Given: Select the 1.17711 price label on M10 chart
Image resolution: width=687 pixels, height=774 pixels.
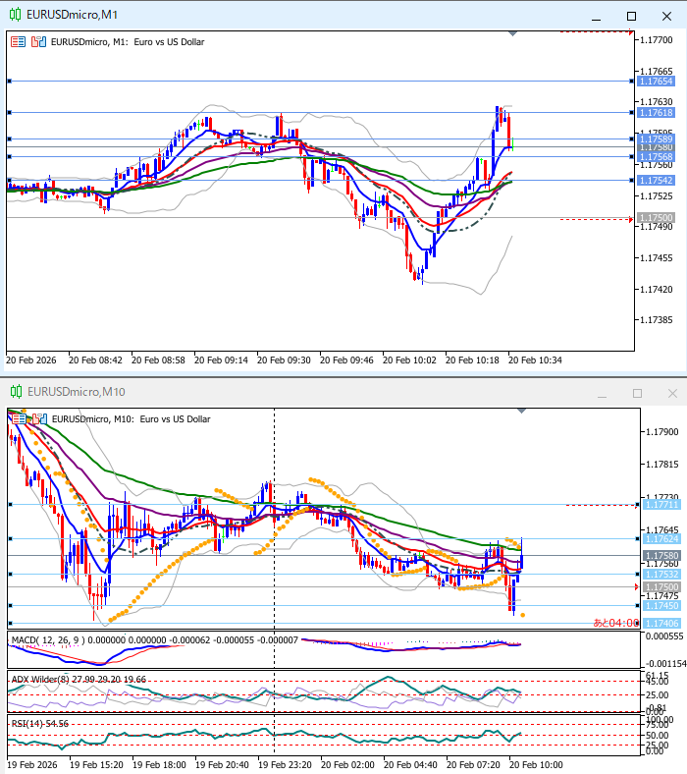Looking at the screenshot, I should pos(661,505).
